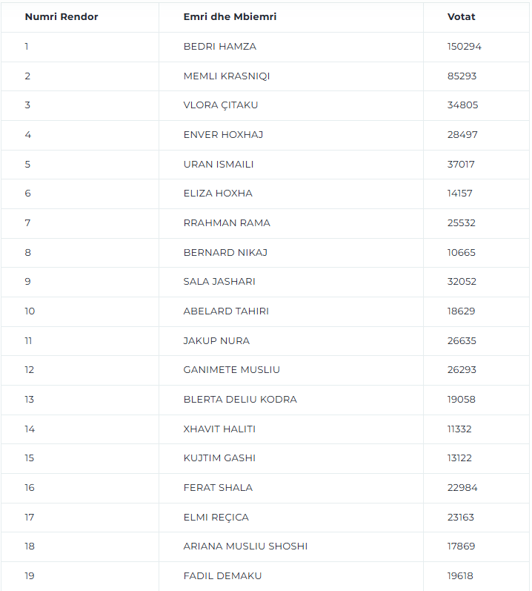Click the Emri dhe Mbiemri column header
The height and width of the screenshot is (591, 532).
click(230, 17)
